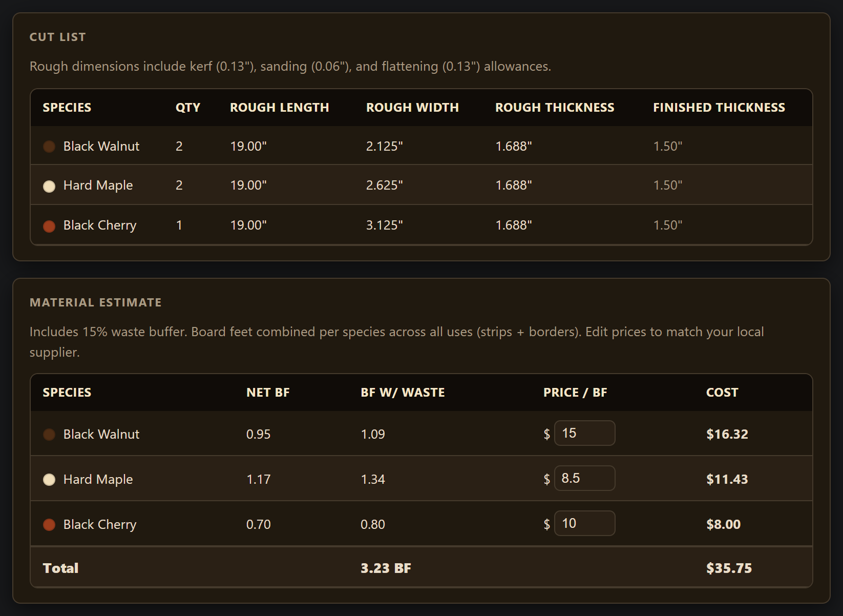Select the $8.00 cost value
Viewport: 843px width, 616px height.
coord(723,524)
